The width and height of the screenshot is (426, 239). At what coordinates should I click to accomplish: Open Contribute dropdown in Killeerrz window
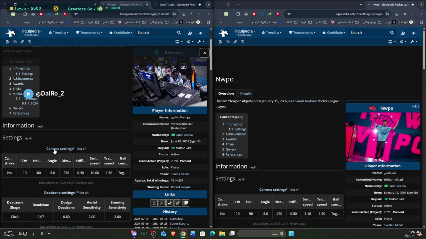click(120, 33)
